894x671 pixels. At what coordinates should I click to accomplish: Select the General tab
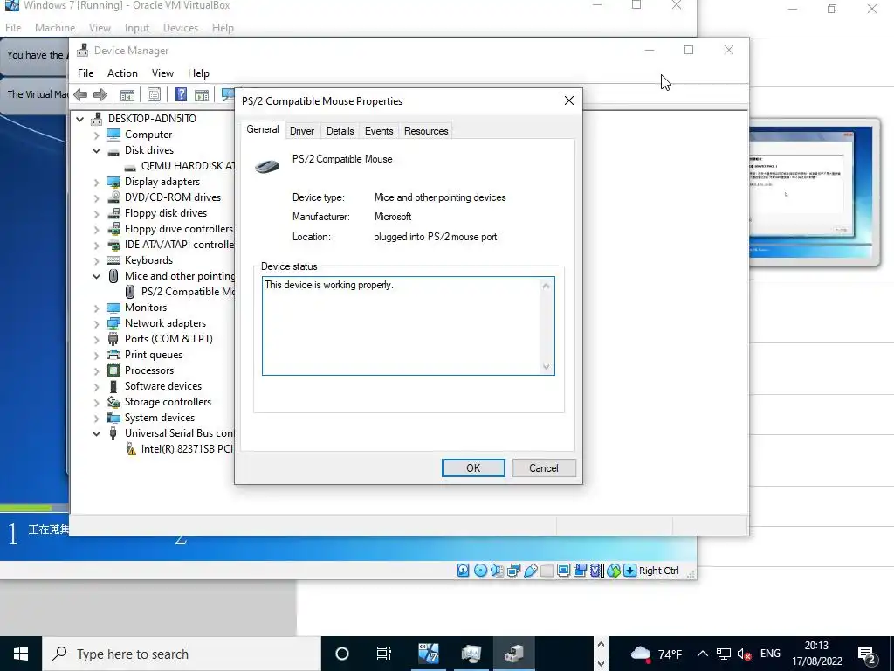262,129
